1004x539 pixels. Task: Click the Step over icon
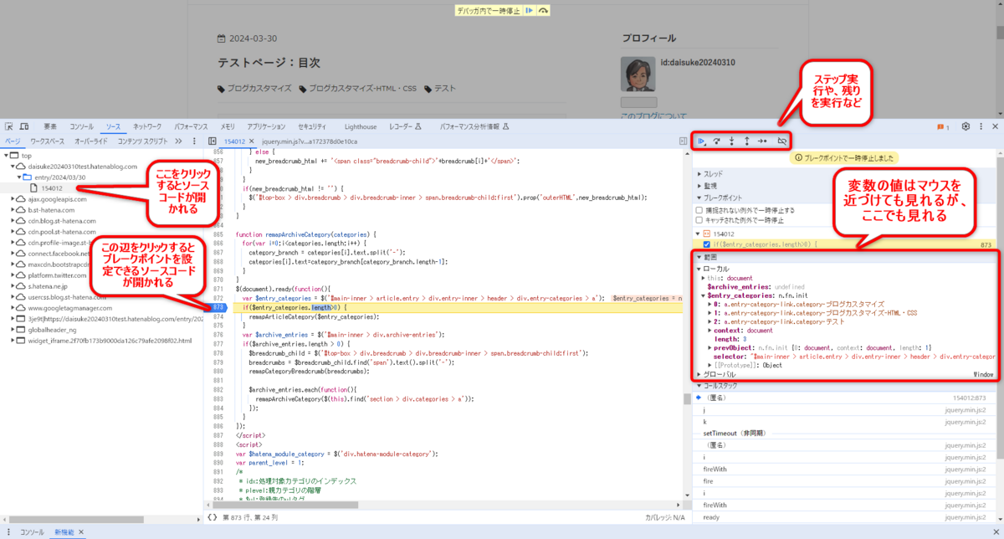pos(717,141)
